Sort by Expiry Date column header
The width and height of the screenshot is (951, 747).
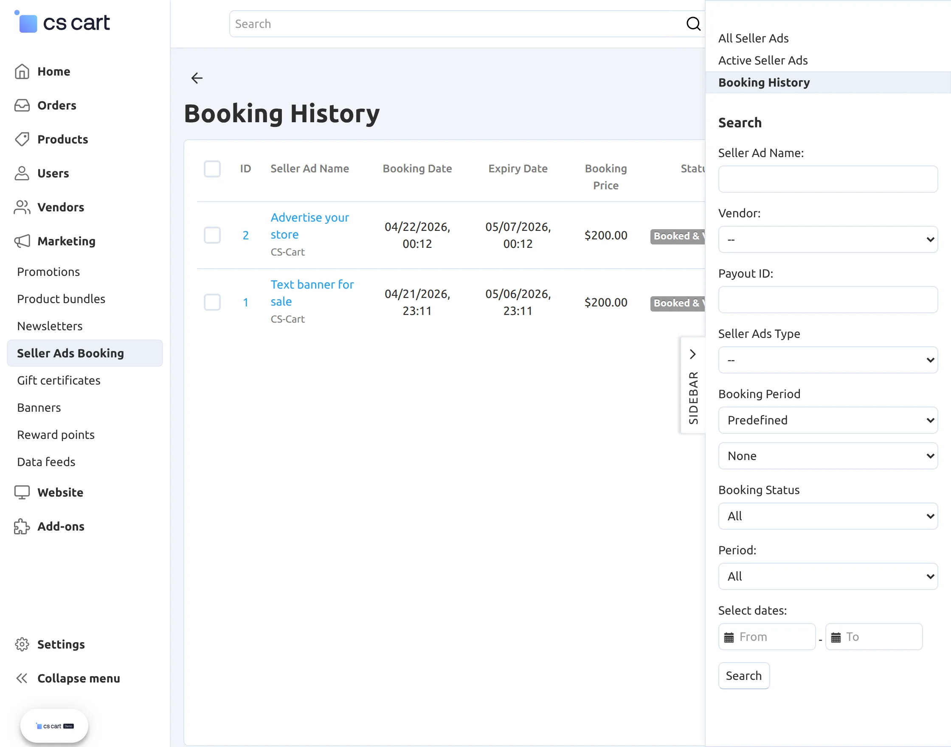(x=518, y=169)
